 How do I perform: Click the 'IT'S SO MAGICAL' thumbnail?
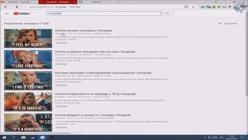point(28,102)
